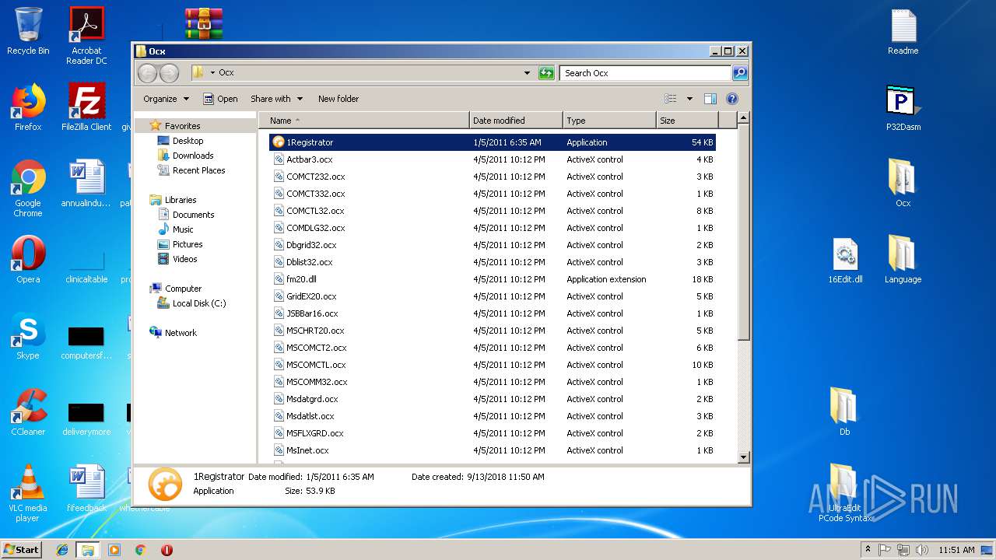Image resolution: width=996 pixels, height=560 pixels.
Task: Select fm20.dll file
Action: click(x=492, y=279)
